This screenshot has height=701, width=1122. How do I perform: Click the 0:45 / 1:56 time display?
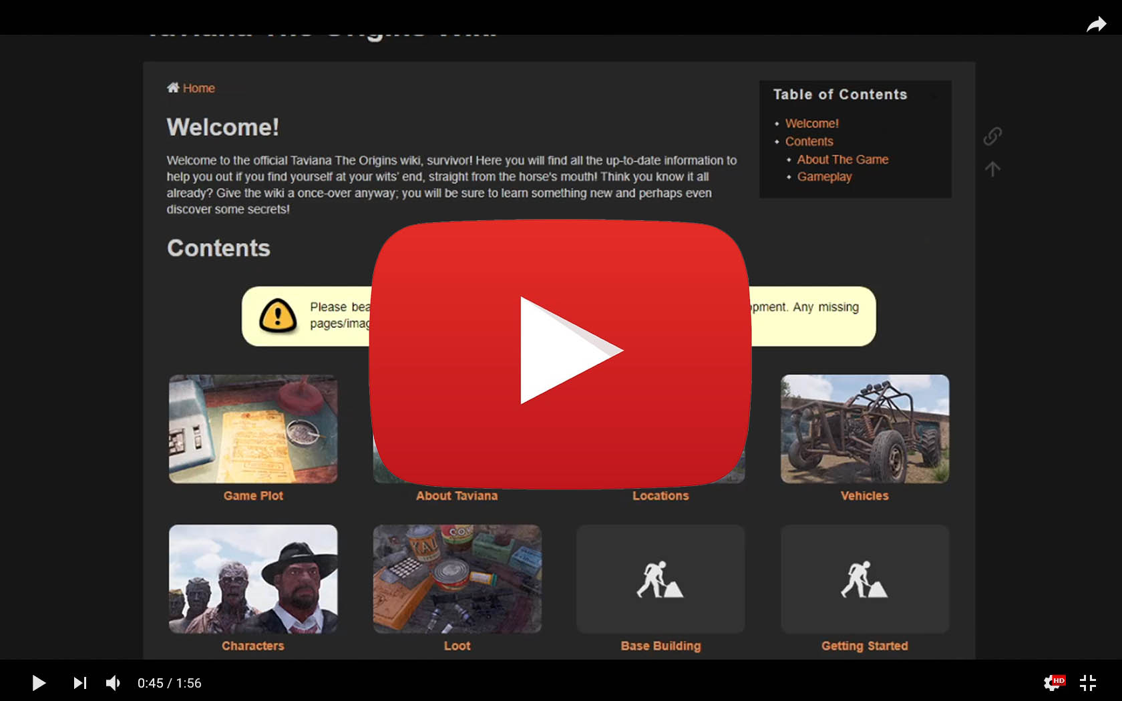click(169, 683)
